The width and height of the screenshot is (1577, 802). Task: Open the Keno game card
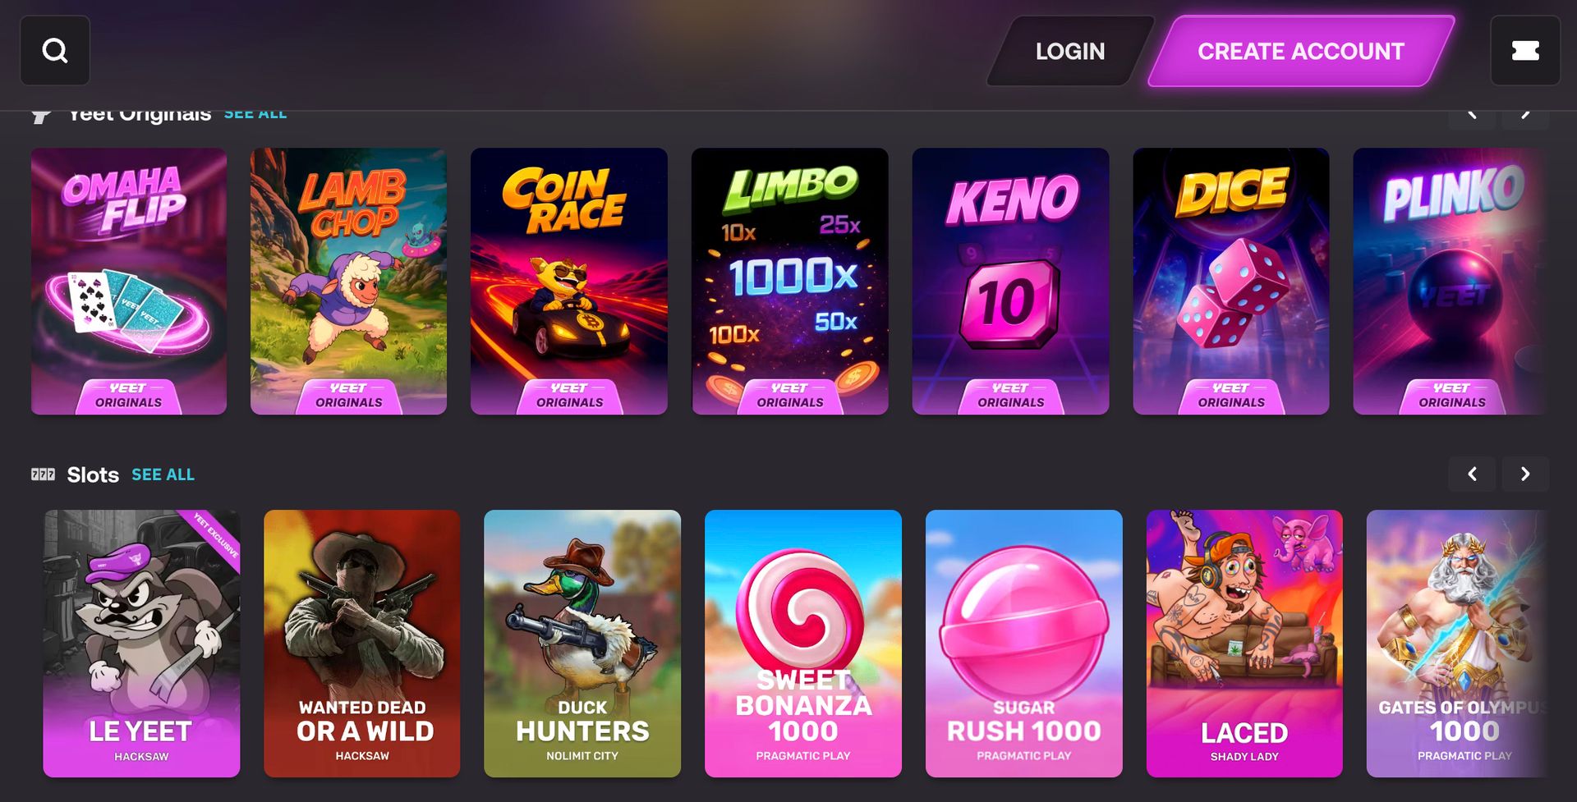pos(1010,282)
